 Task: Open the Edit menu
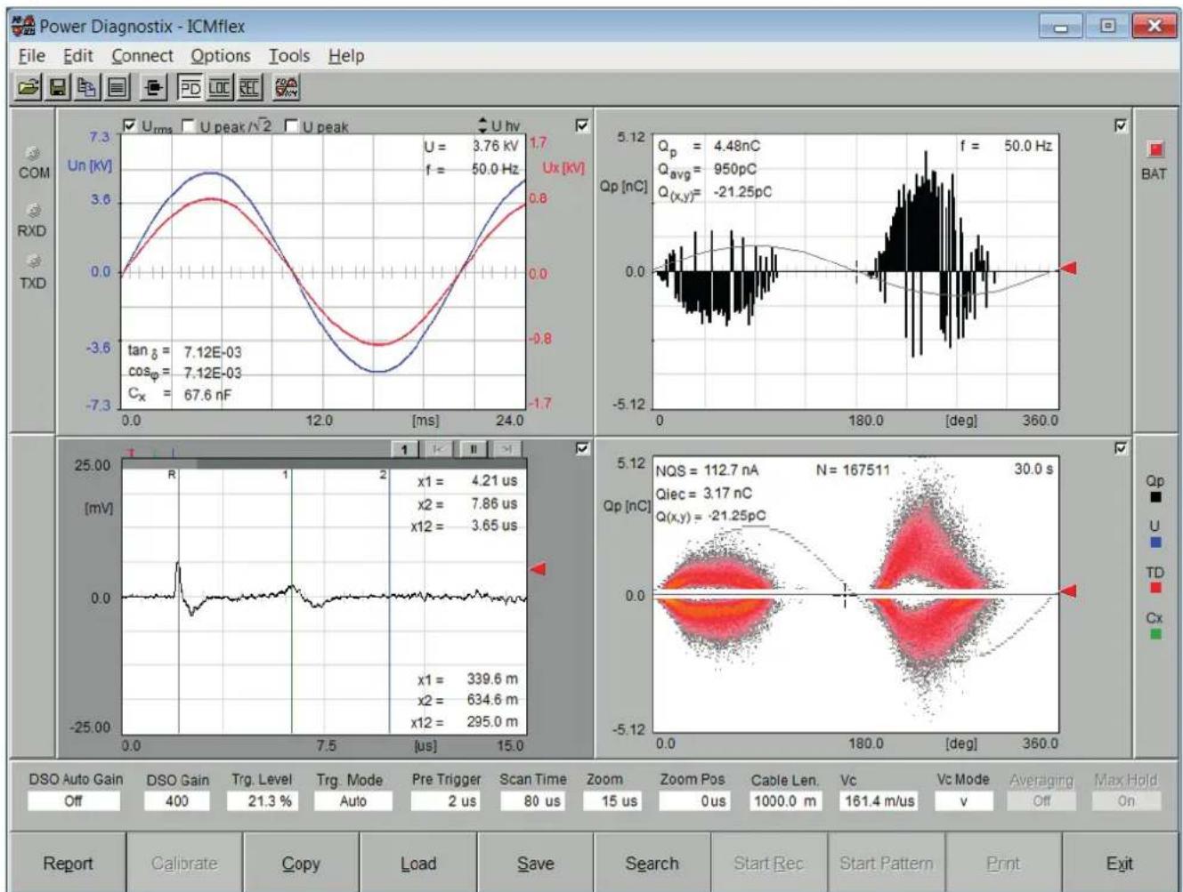coord(78,55)
